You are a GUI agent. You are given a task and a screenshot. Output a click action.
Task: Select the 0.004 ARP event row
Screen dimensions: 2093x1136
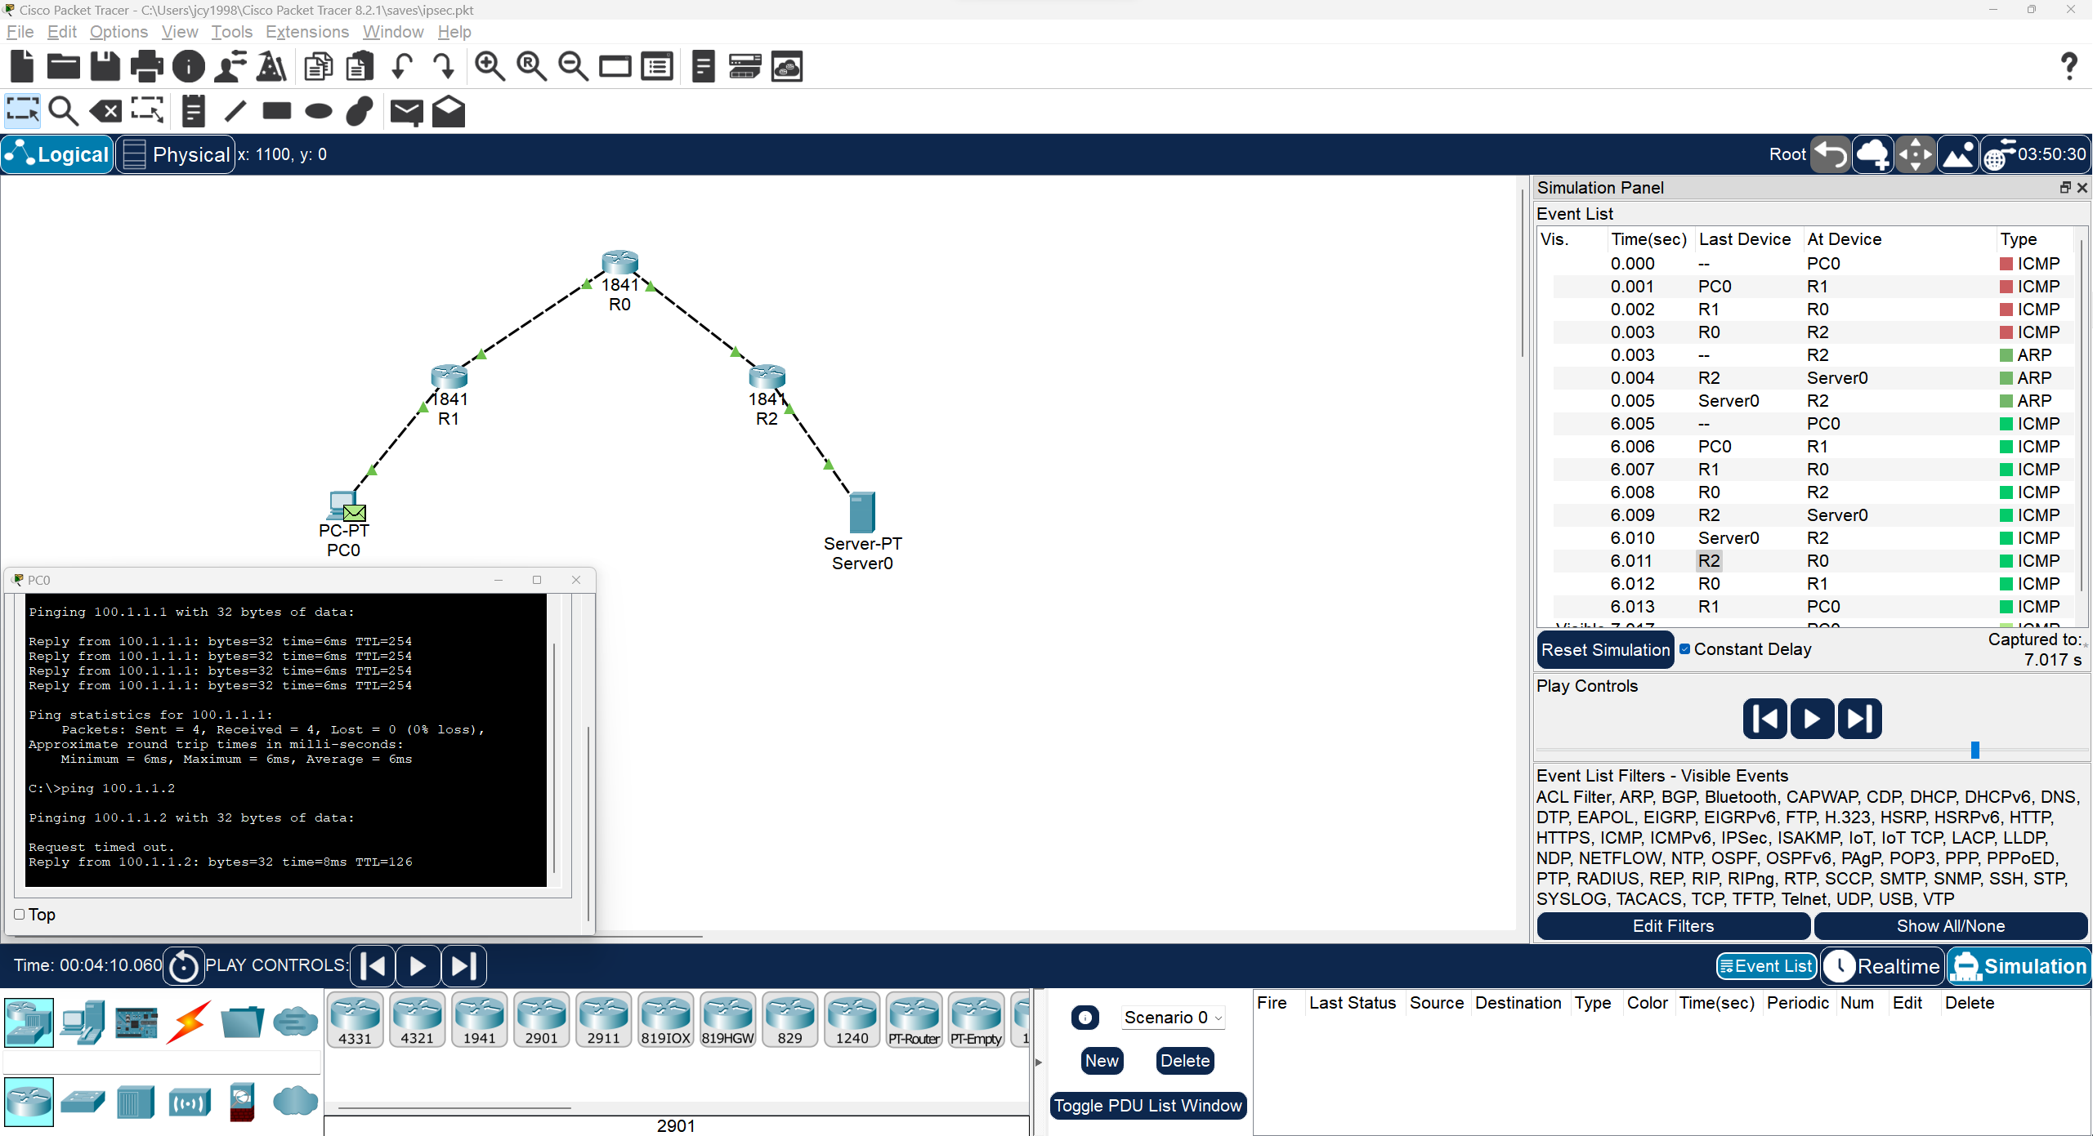(x=1806, y=378)
